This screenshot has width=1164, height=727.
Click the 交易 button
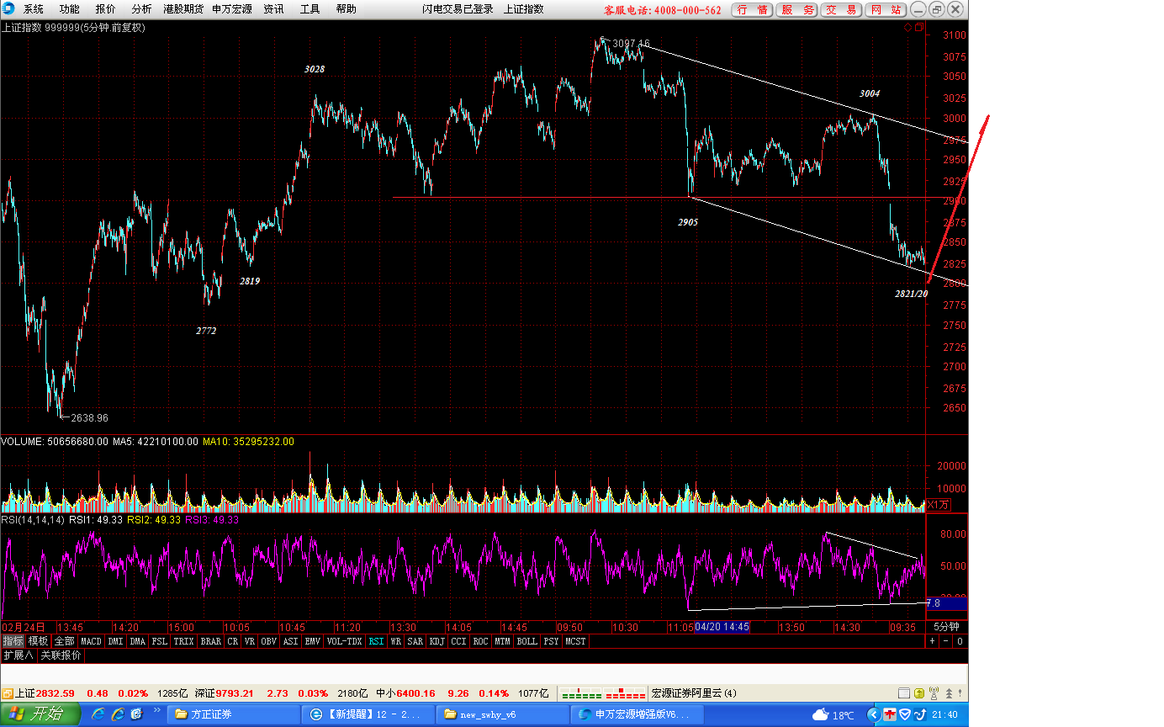click(841, 10)
